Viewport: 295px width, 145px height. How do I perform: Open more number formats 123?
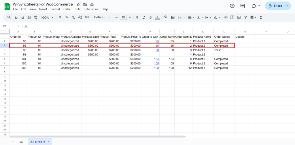point(87,17)
